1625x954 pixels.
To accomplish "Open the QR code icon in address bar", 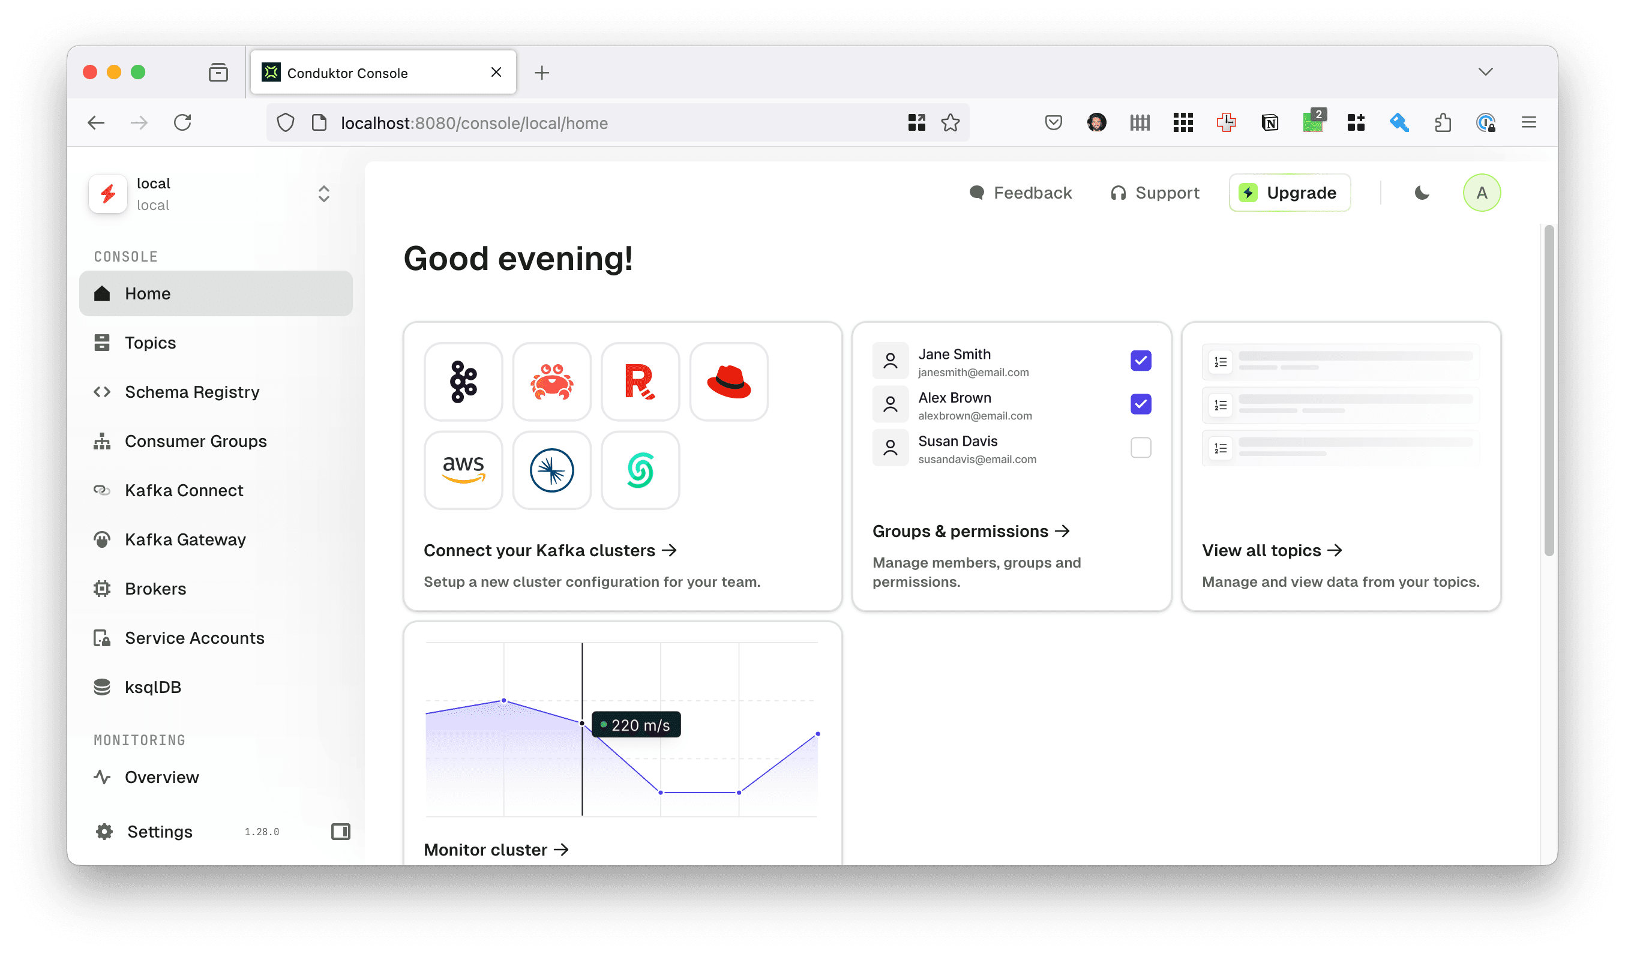I will [916, 122].
